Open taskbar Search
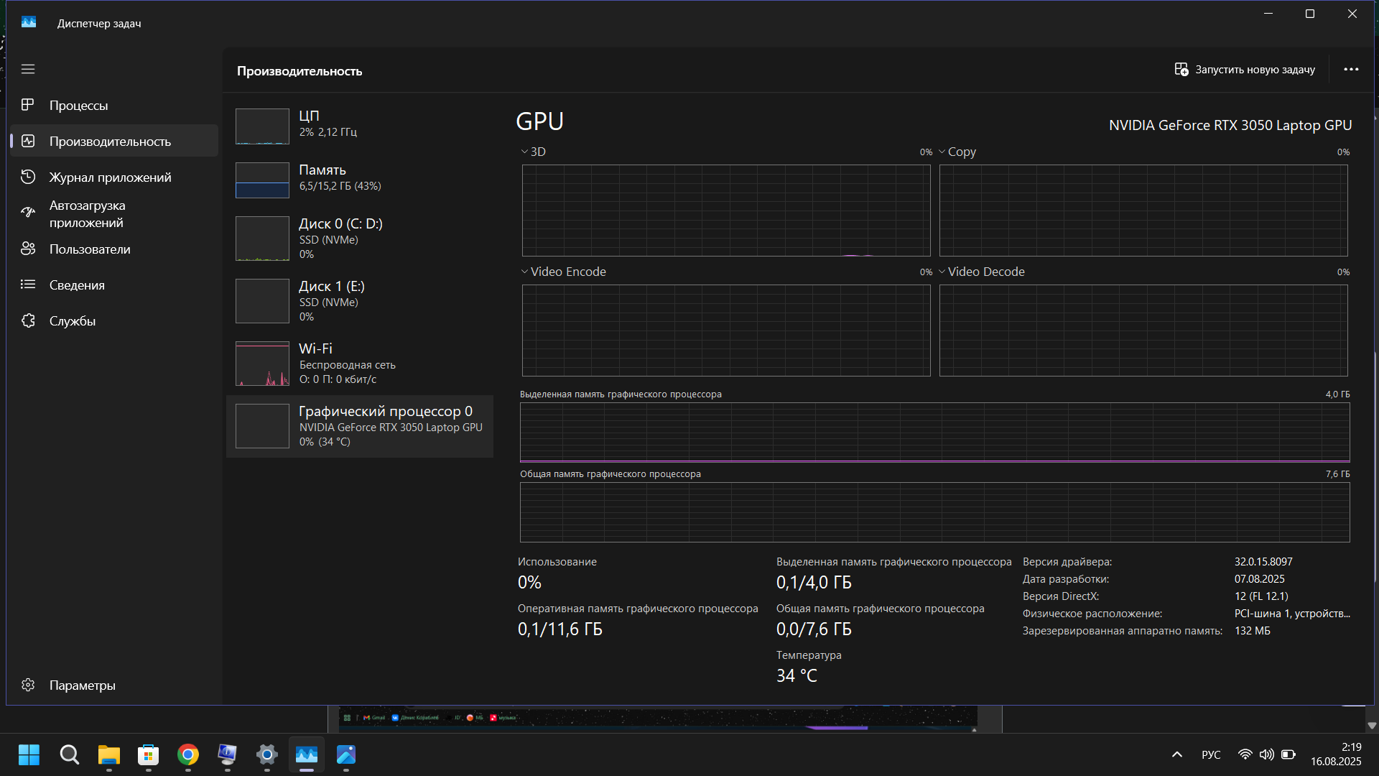 pos(70,754)
